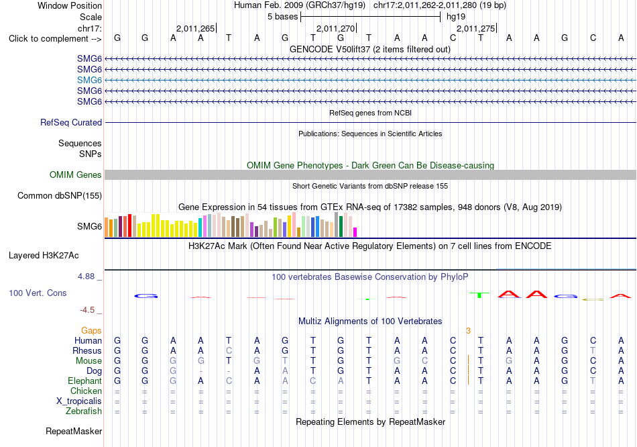Click the Human alignment row label
Viewport: 637px width, 447px height.
pos(88,341)
